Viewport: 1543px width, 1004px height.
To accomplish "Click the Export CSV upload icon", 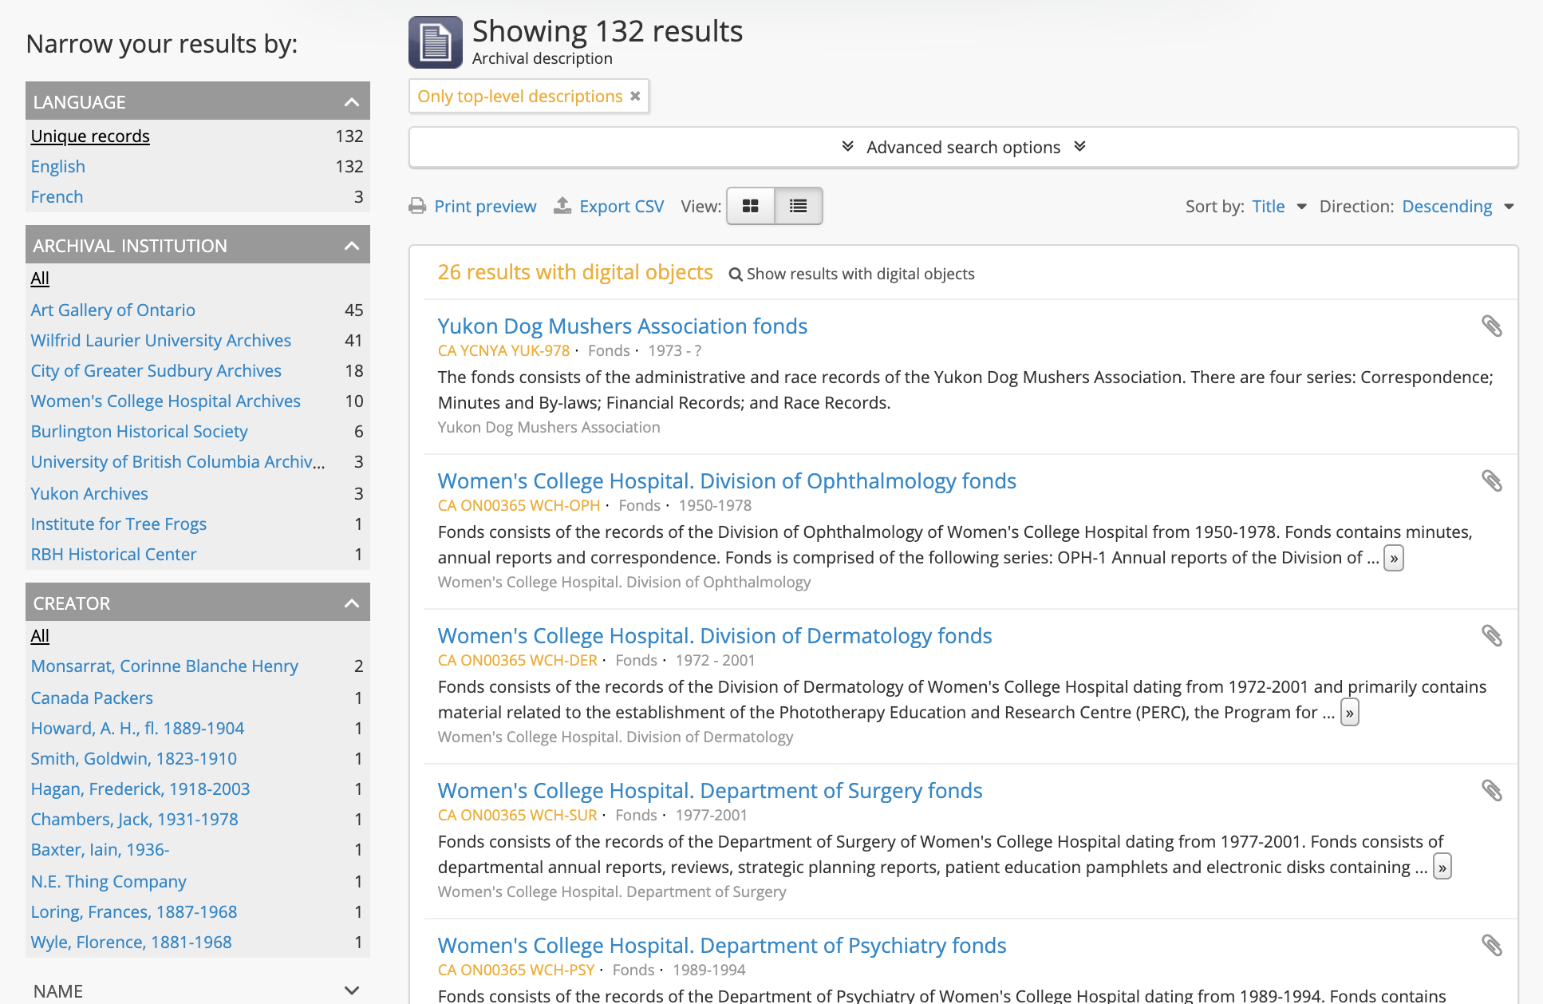I will 562,206.
